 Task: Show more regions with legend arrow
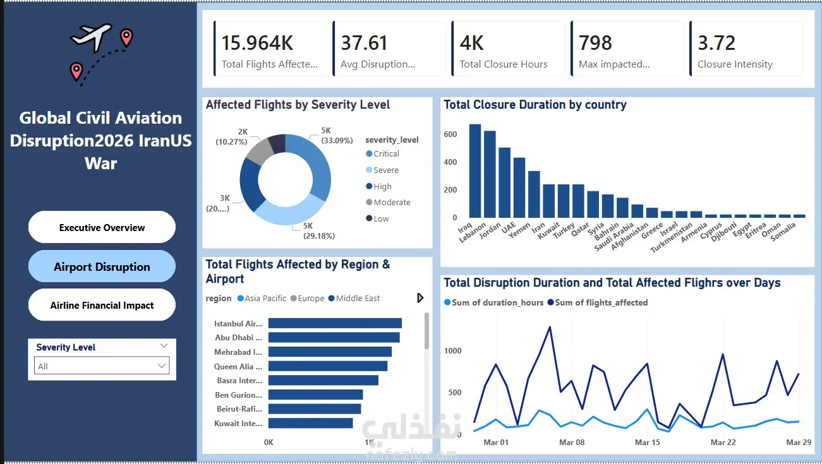tap(421, 298)
